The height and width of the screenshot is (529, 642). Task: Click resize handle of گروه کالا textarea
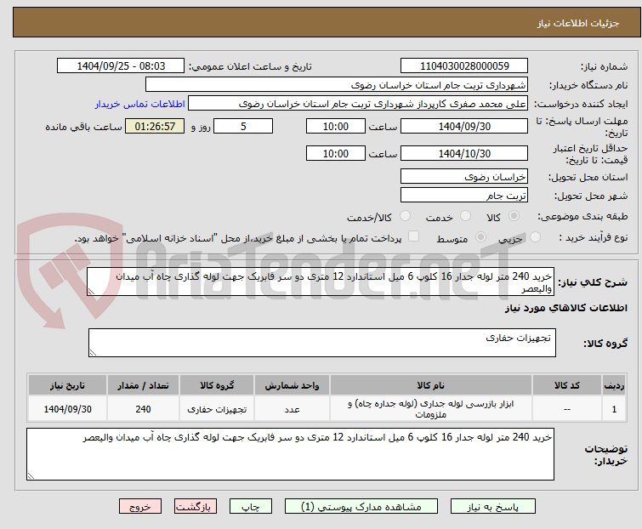point(93,353)
